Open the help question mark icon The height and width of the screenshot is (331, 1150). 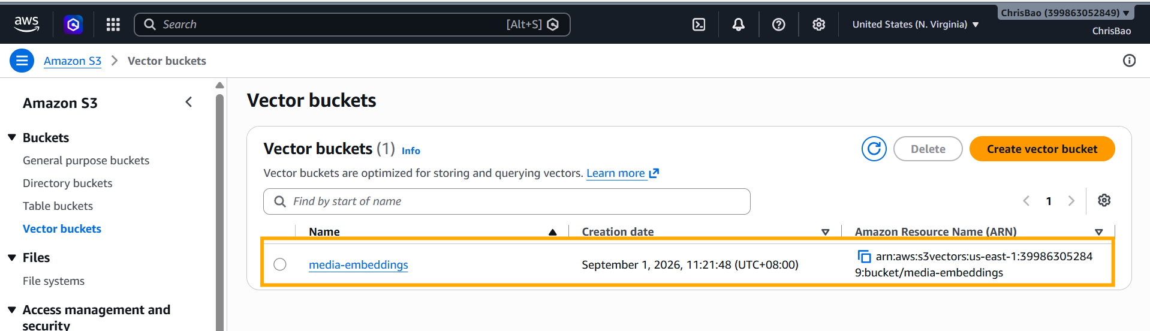point(778,25)
